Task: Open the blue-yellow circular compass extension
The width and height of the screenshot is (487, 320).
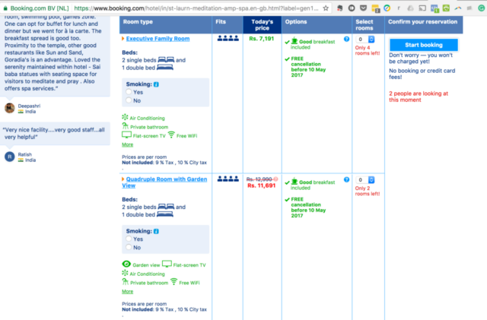Action: 387,8
